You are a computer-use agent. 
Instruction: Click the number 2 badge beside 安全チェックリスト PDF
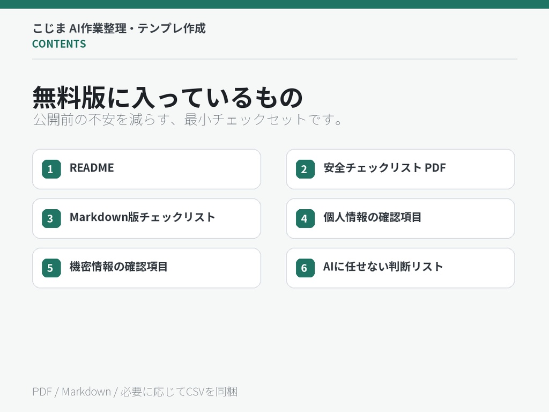coord(305,169)
